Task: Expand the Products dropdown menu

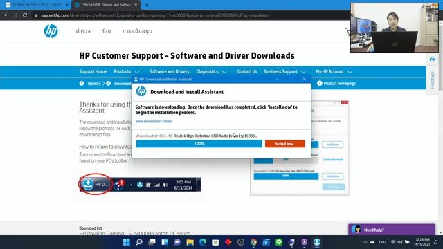Action: coord(137,72)
